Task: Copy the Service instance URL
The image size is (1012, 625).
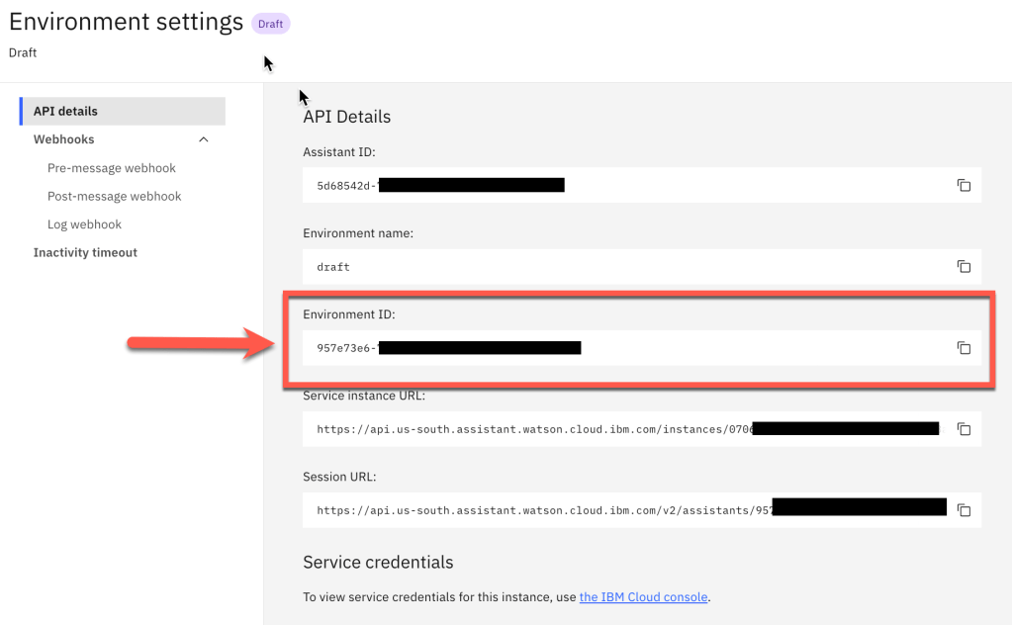Action: pyautogui.click(x=964, y=429)
